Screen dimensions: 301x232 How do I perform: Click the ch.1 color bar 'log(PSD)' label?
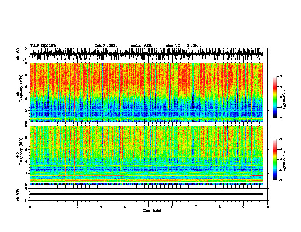pos(285,99)
